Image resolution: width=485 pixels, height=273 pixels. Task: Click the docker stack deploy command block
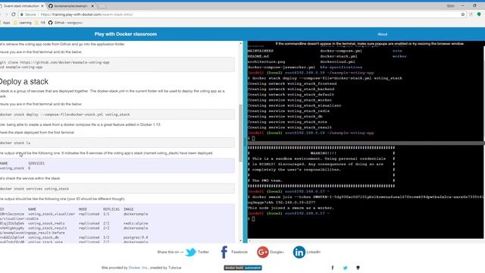pos(117,115)
